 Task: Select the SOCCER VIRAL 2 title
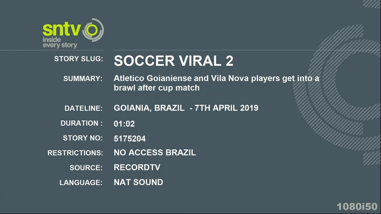click(x=173, y=61)
